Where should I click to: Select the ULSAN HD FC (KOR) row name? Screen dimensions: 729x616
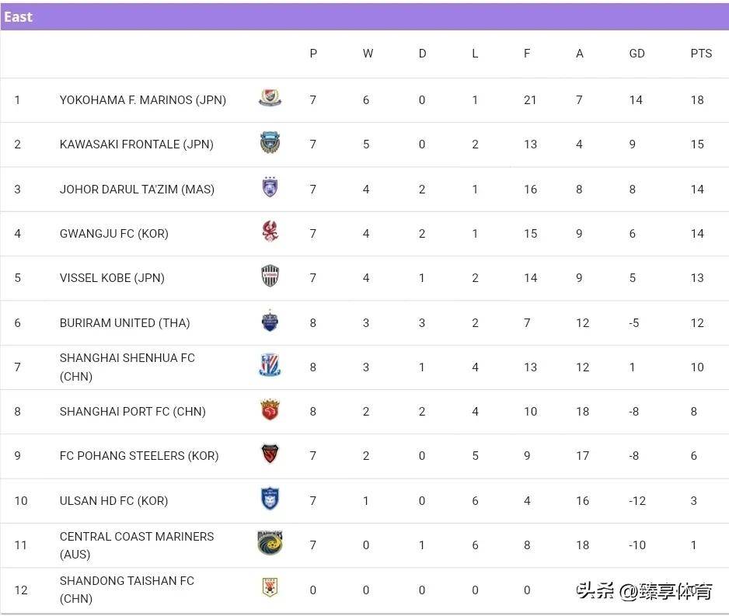point(114,501)
